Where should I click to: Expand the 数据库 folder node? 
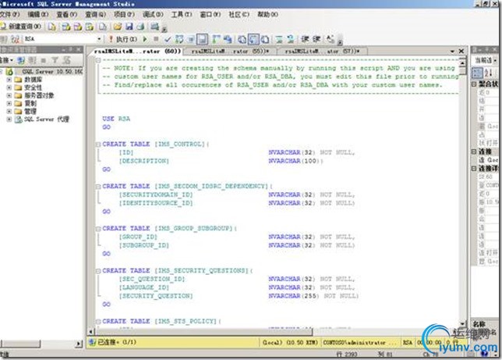(x=9, y=80)
